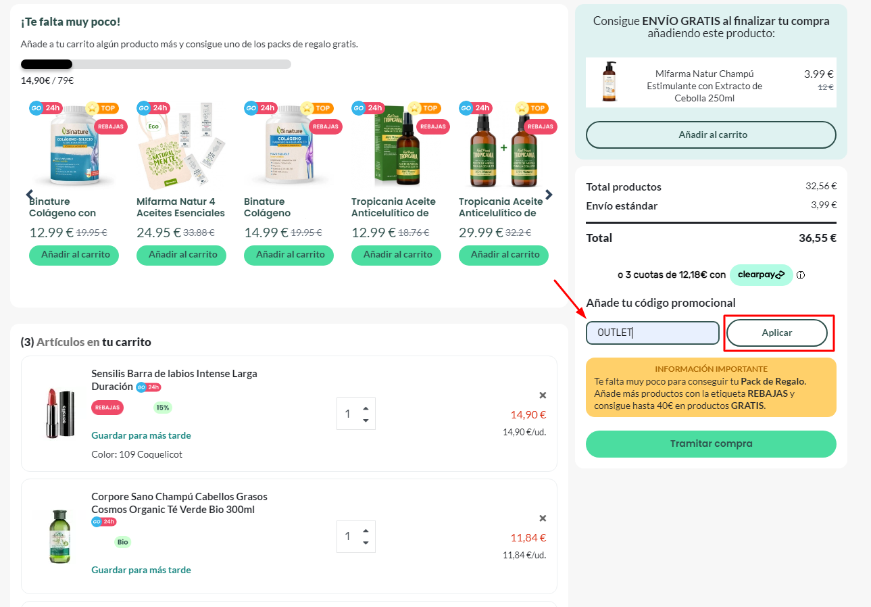Screen dimensions: 871x607
Task: Increase Corpore Sano shampoo quantity
Action: [x=366, y=531]
